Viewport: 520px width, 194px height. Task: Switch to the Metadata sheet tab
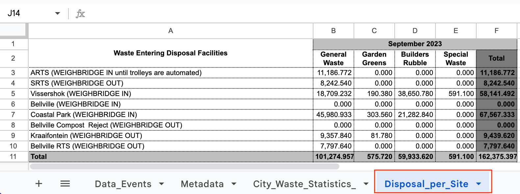(x=202, y=184)
